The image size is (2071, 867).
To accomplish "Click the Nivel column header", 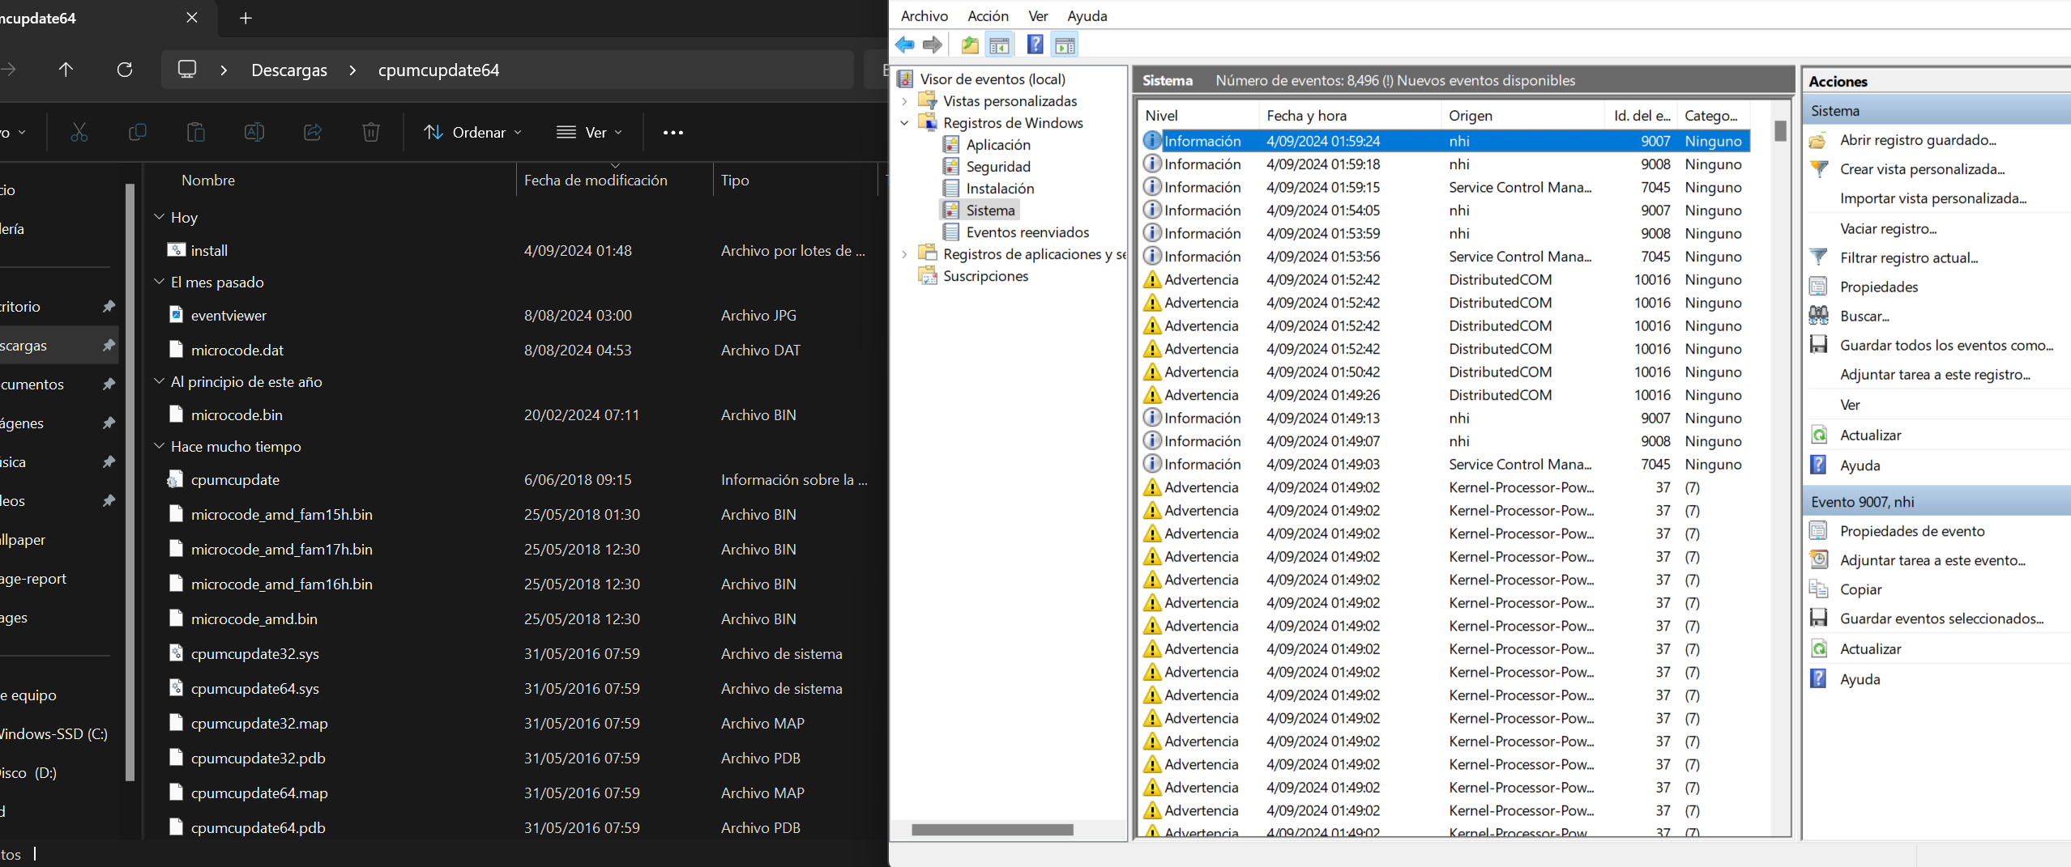I will pos(1198,116).
